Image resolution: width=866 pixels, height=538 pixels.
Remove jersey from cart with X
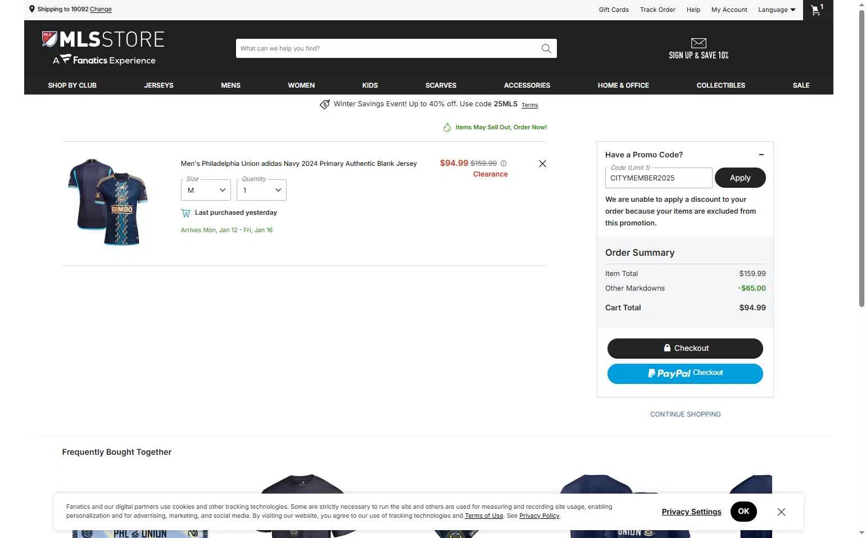(542, 164)
